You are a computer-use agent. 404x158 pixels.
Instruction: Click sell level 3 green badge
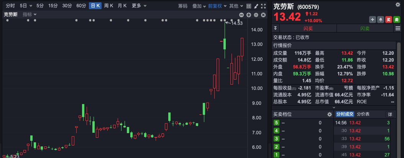276,139
